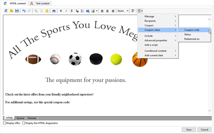Click the spell check icon

[x=133, y=11]
